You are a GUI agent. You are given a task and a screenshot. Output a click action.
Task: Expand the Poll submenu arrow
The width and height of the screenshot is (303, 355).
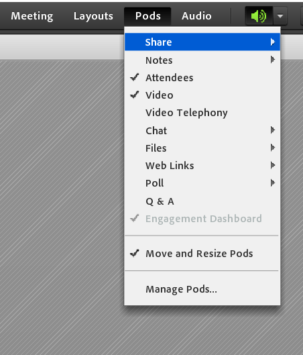[x=273, y=183]
